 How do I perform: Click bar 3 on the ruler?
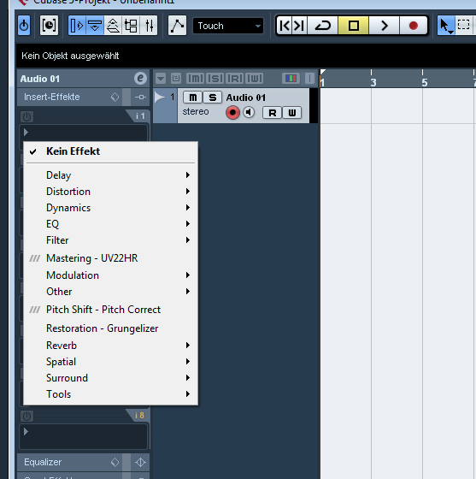coord(373,82)
